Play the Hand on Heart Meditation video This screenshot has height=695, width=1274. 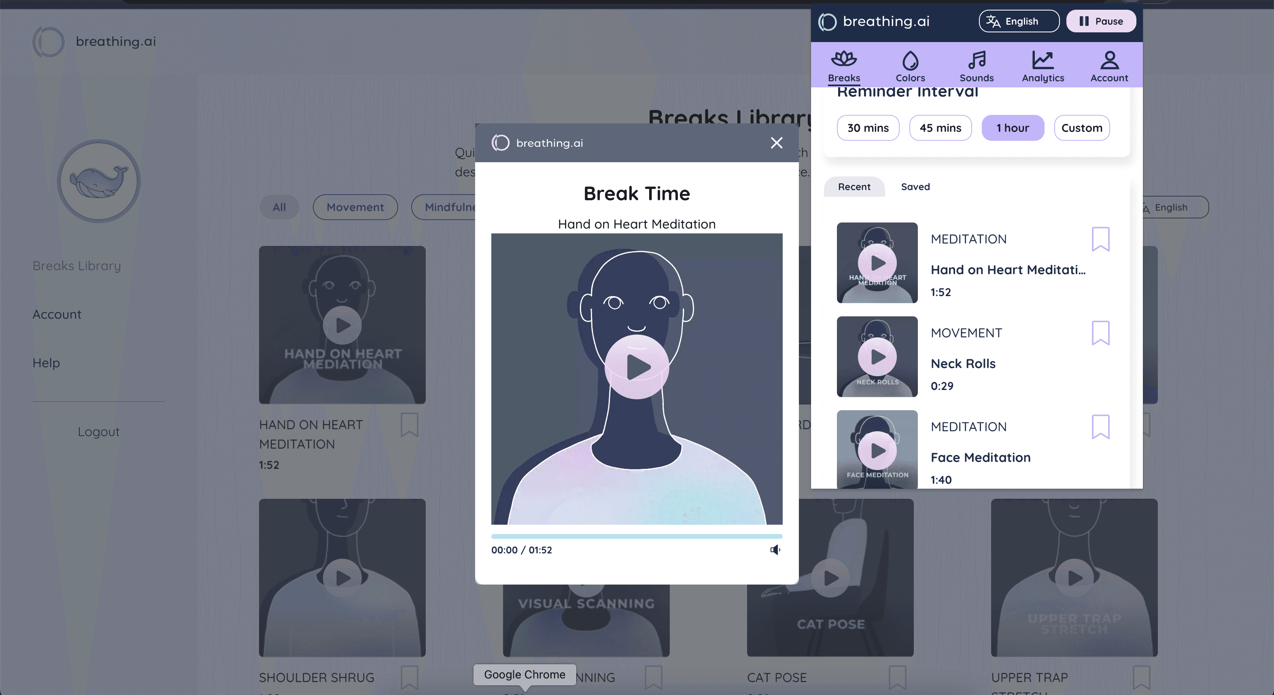[x=637, y=367]
